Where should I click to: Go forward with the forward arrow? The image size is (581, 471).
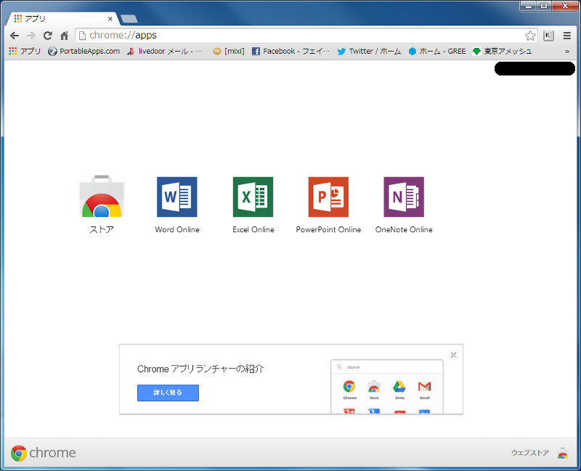pyautogui.click(x=31, y=36)
